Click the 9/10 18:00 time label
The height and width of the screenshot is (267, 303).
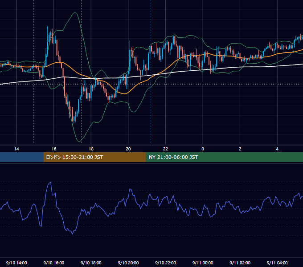pos(91,263)
